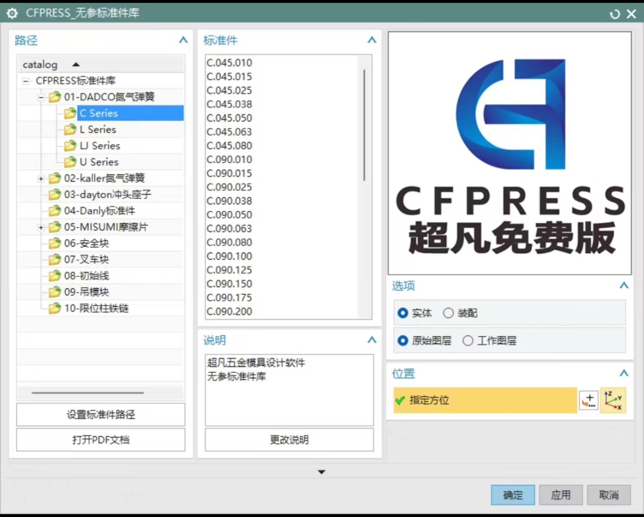This screenshot has height=517, width=644.
Task: Select the 实体 radio option
Action: [402, 313]
